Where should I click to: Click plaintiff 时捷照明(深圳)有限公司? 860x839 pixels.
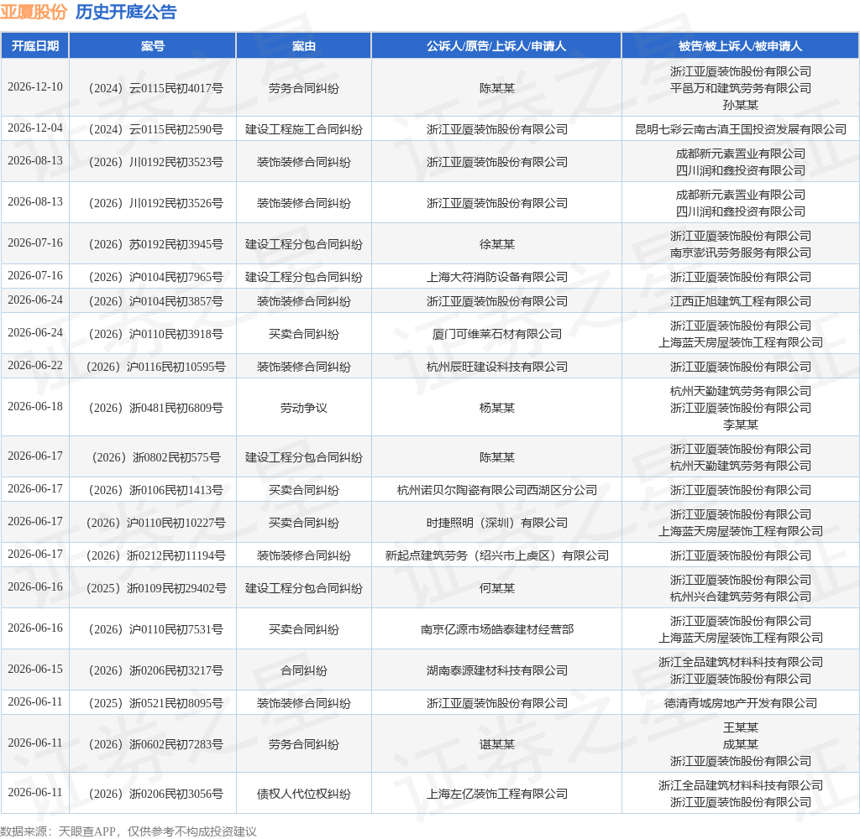(x=497, y=523)
